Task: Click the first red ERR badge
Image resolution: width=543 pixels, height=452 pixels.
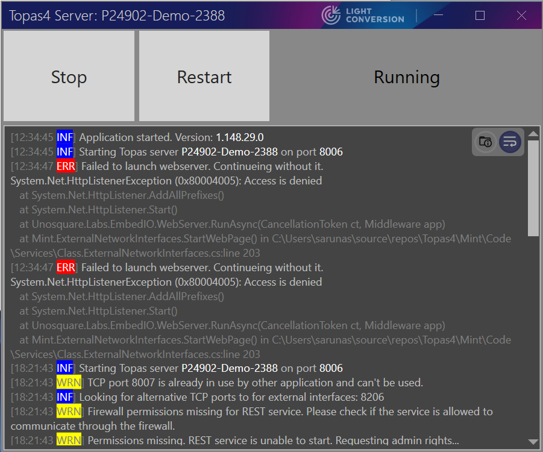Action: coord(66,166)
